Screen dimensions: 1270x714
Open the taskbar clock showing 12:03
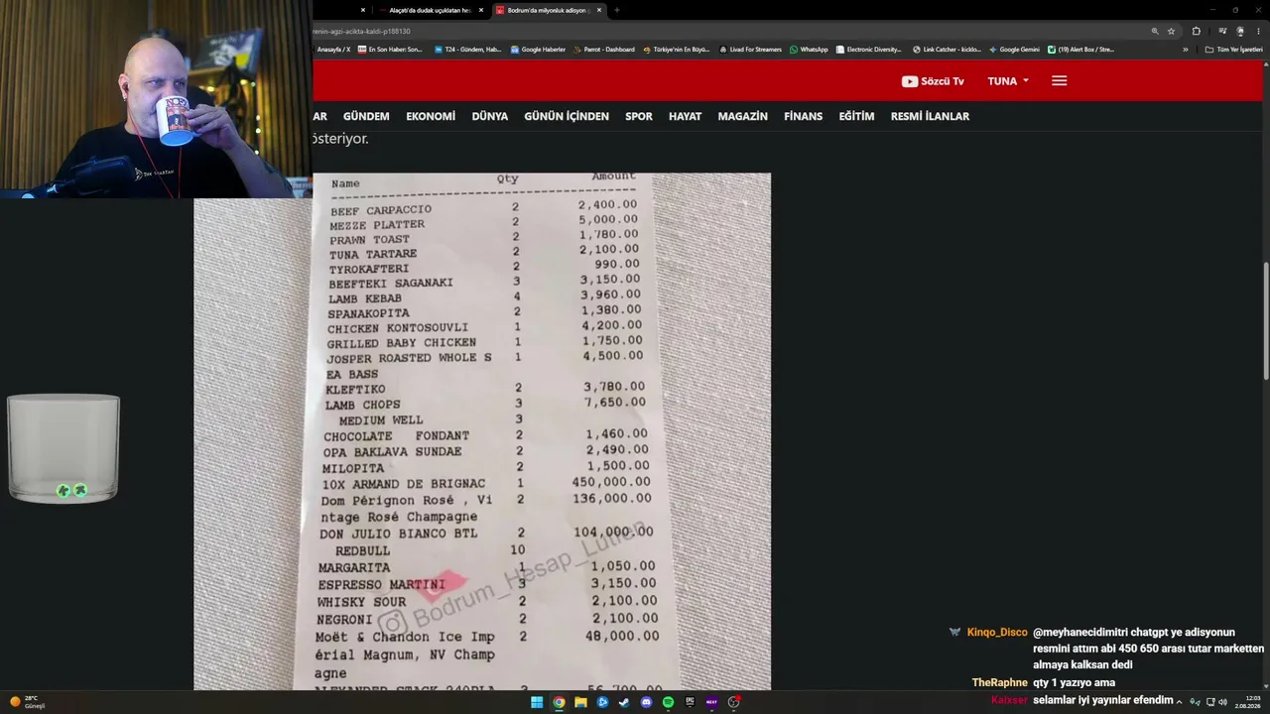(x=1247, y=702)
